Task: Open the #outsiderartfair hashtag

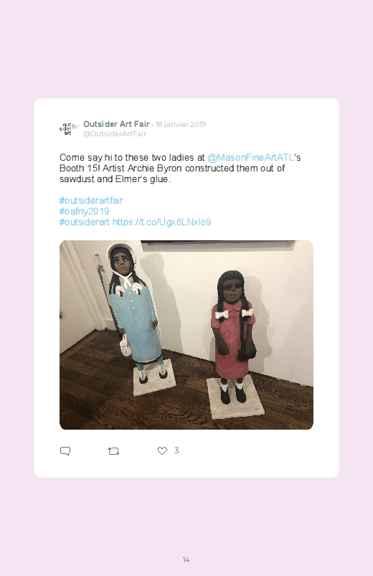Action: coord(91,200)
